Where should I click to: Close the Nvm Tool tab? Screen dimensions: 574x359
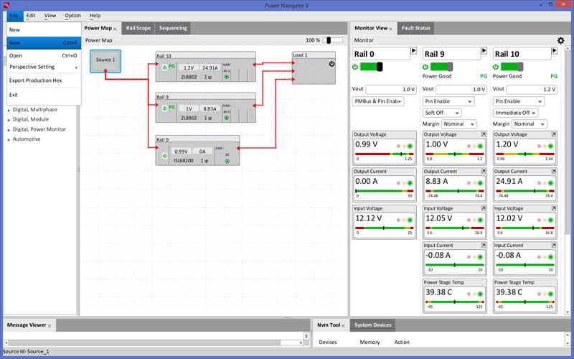(344, 326)
